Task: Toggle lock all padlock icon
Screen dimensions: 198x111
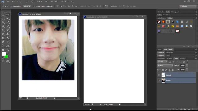Action: pyautogui.click(x=173, y=70)
